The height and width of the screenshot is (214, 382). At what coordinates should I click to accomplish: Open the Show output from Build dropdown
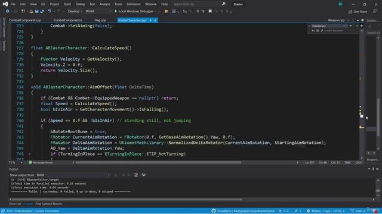(x=73, y=175)
